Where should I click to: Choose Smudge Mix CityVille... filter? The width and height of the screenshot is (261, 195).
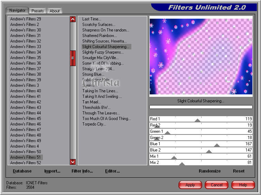coord(101,58)
